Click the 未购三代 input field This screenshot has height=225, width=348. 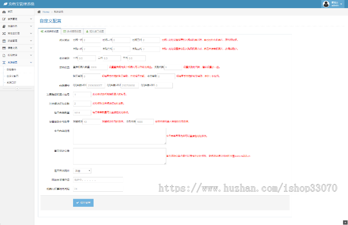(151, 49)
